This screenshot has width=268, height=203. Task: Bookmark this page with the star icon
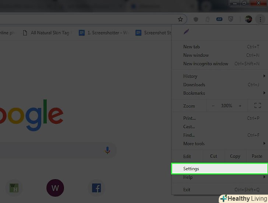(x=180, y=19)
